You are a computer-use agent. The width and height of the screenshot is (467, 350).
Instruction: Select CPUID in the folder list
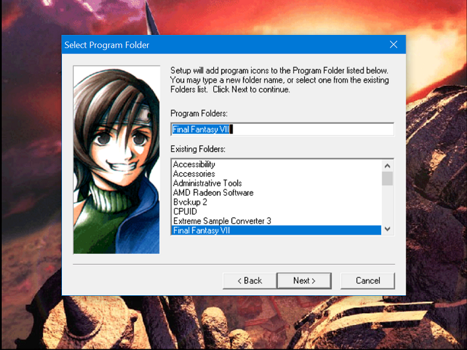coord(276,212)
